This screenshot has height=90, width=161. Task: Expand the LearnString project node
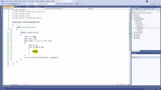click(133, 34)
